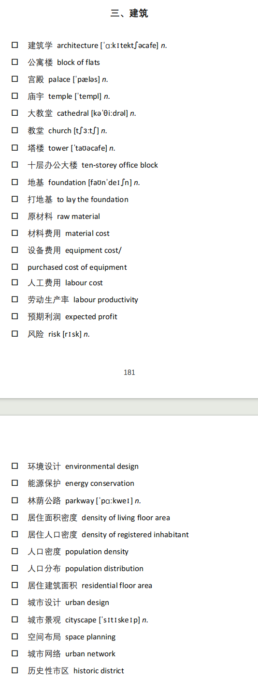The image size is (258, 682).
Task: Mark the palace vocabulary checkbox
Action: point(15,79)
